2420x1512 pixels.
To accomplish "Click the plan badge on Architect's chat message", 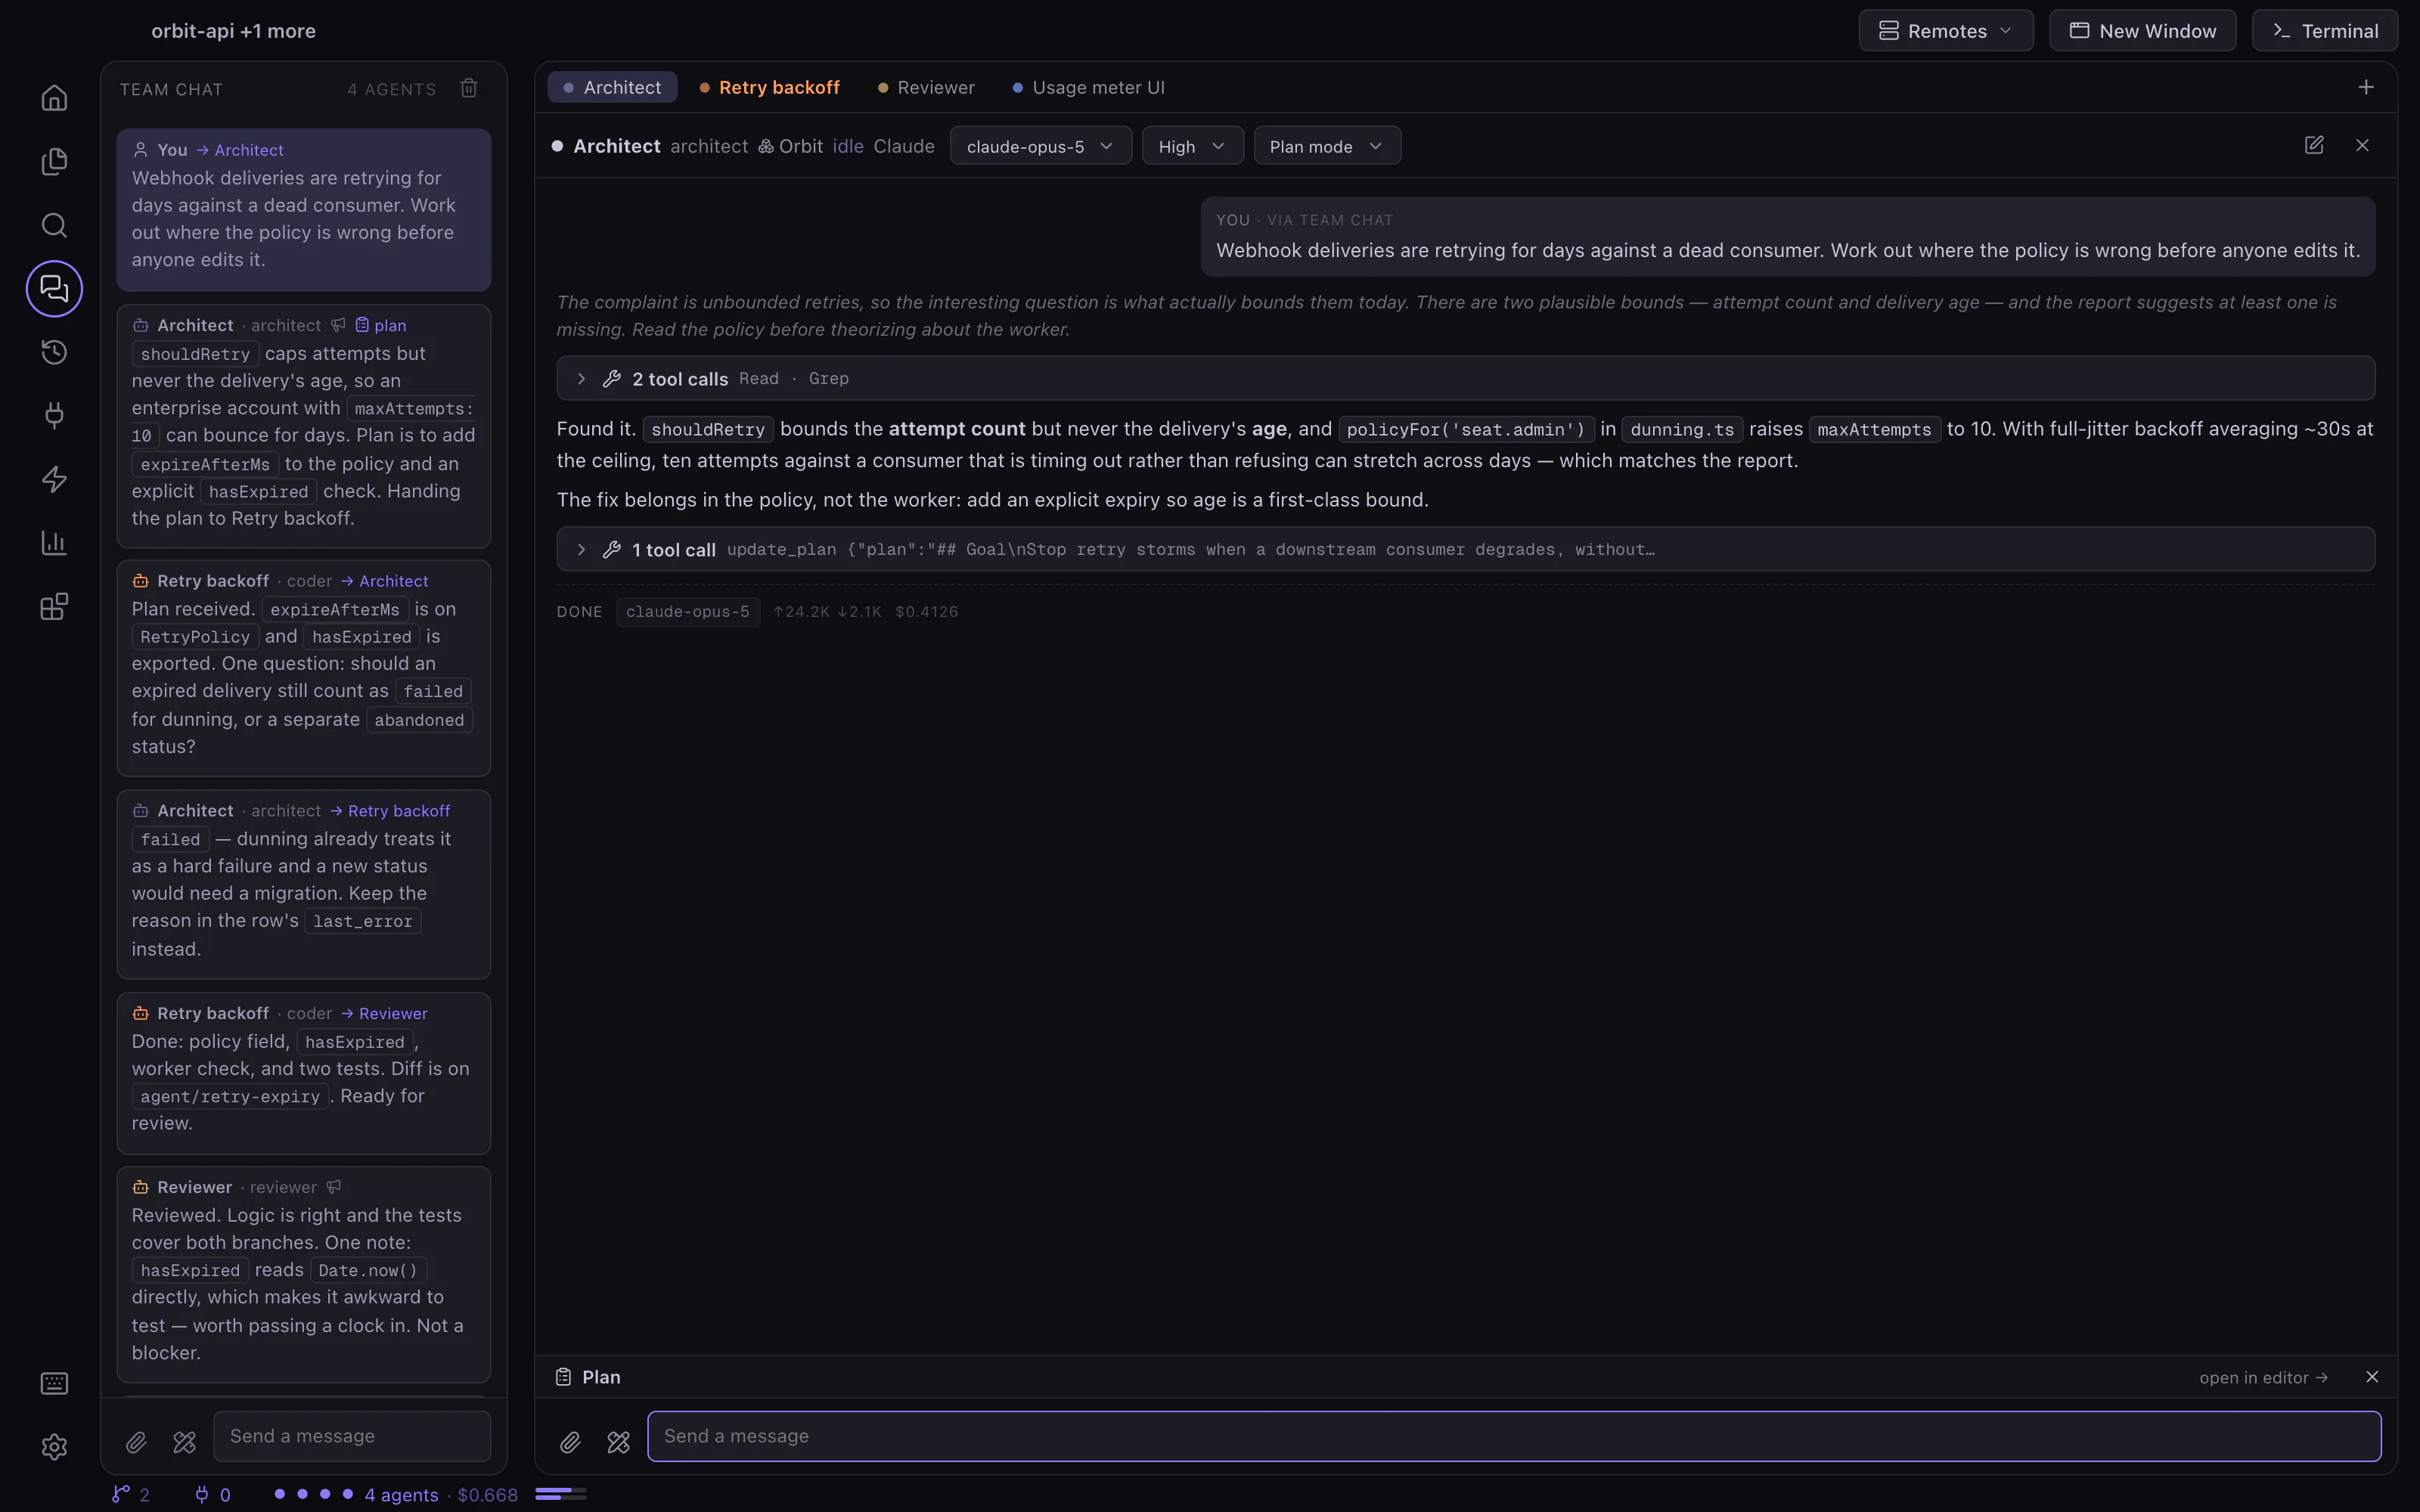I will (381, 325).
